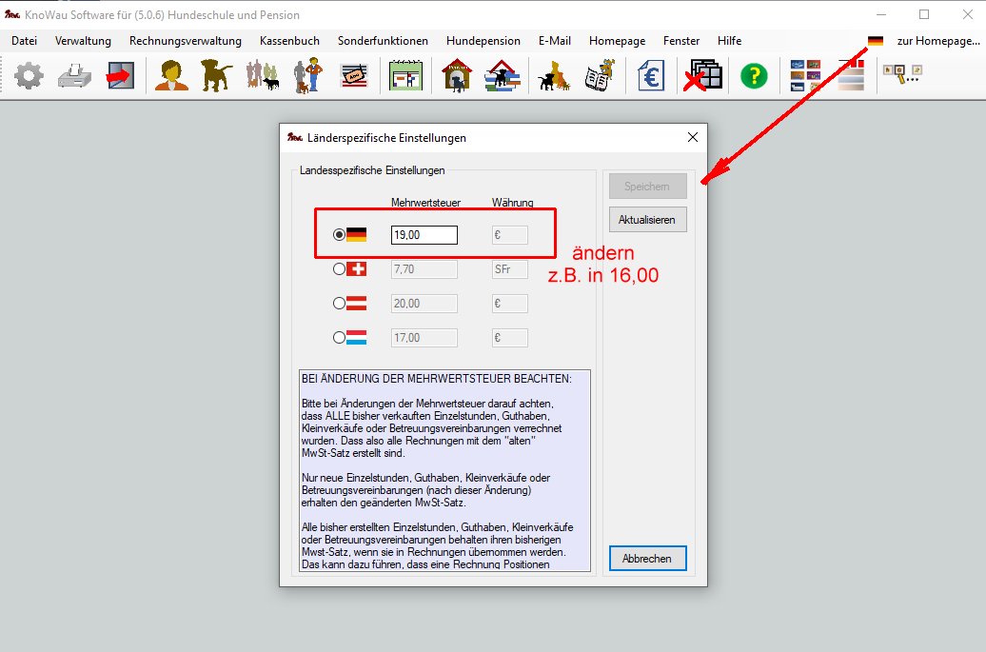Select the Germany flag radio button
The image size is (986, 652).
point(340,235)
